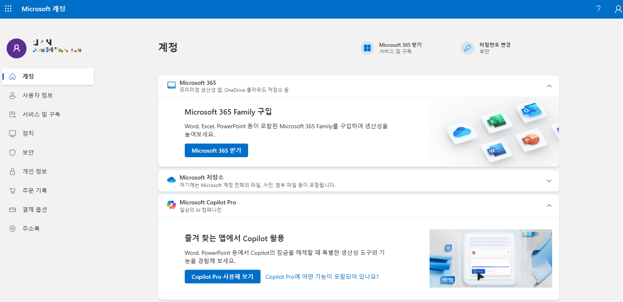Click the monitor icon beside 장치
The height and width of the screenshot is (302, 623).
[12, 134]
